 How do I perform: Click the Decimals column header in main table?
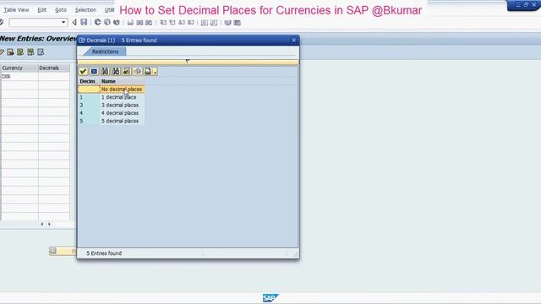pos(54,68)
